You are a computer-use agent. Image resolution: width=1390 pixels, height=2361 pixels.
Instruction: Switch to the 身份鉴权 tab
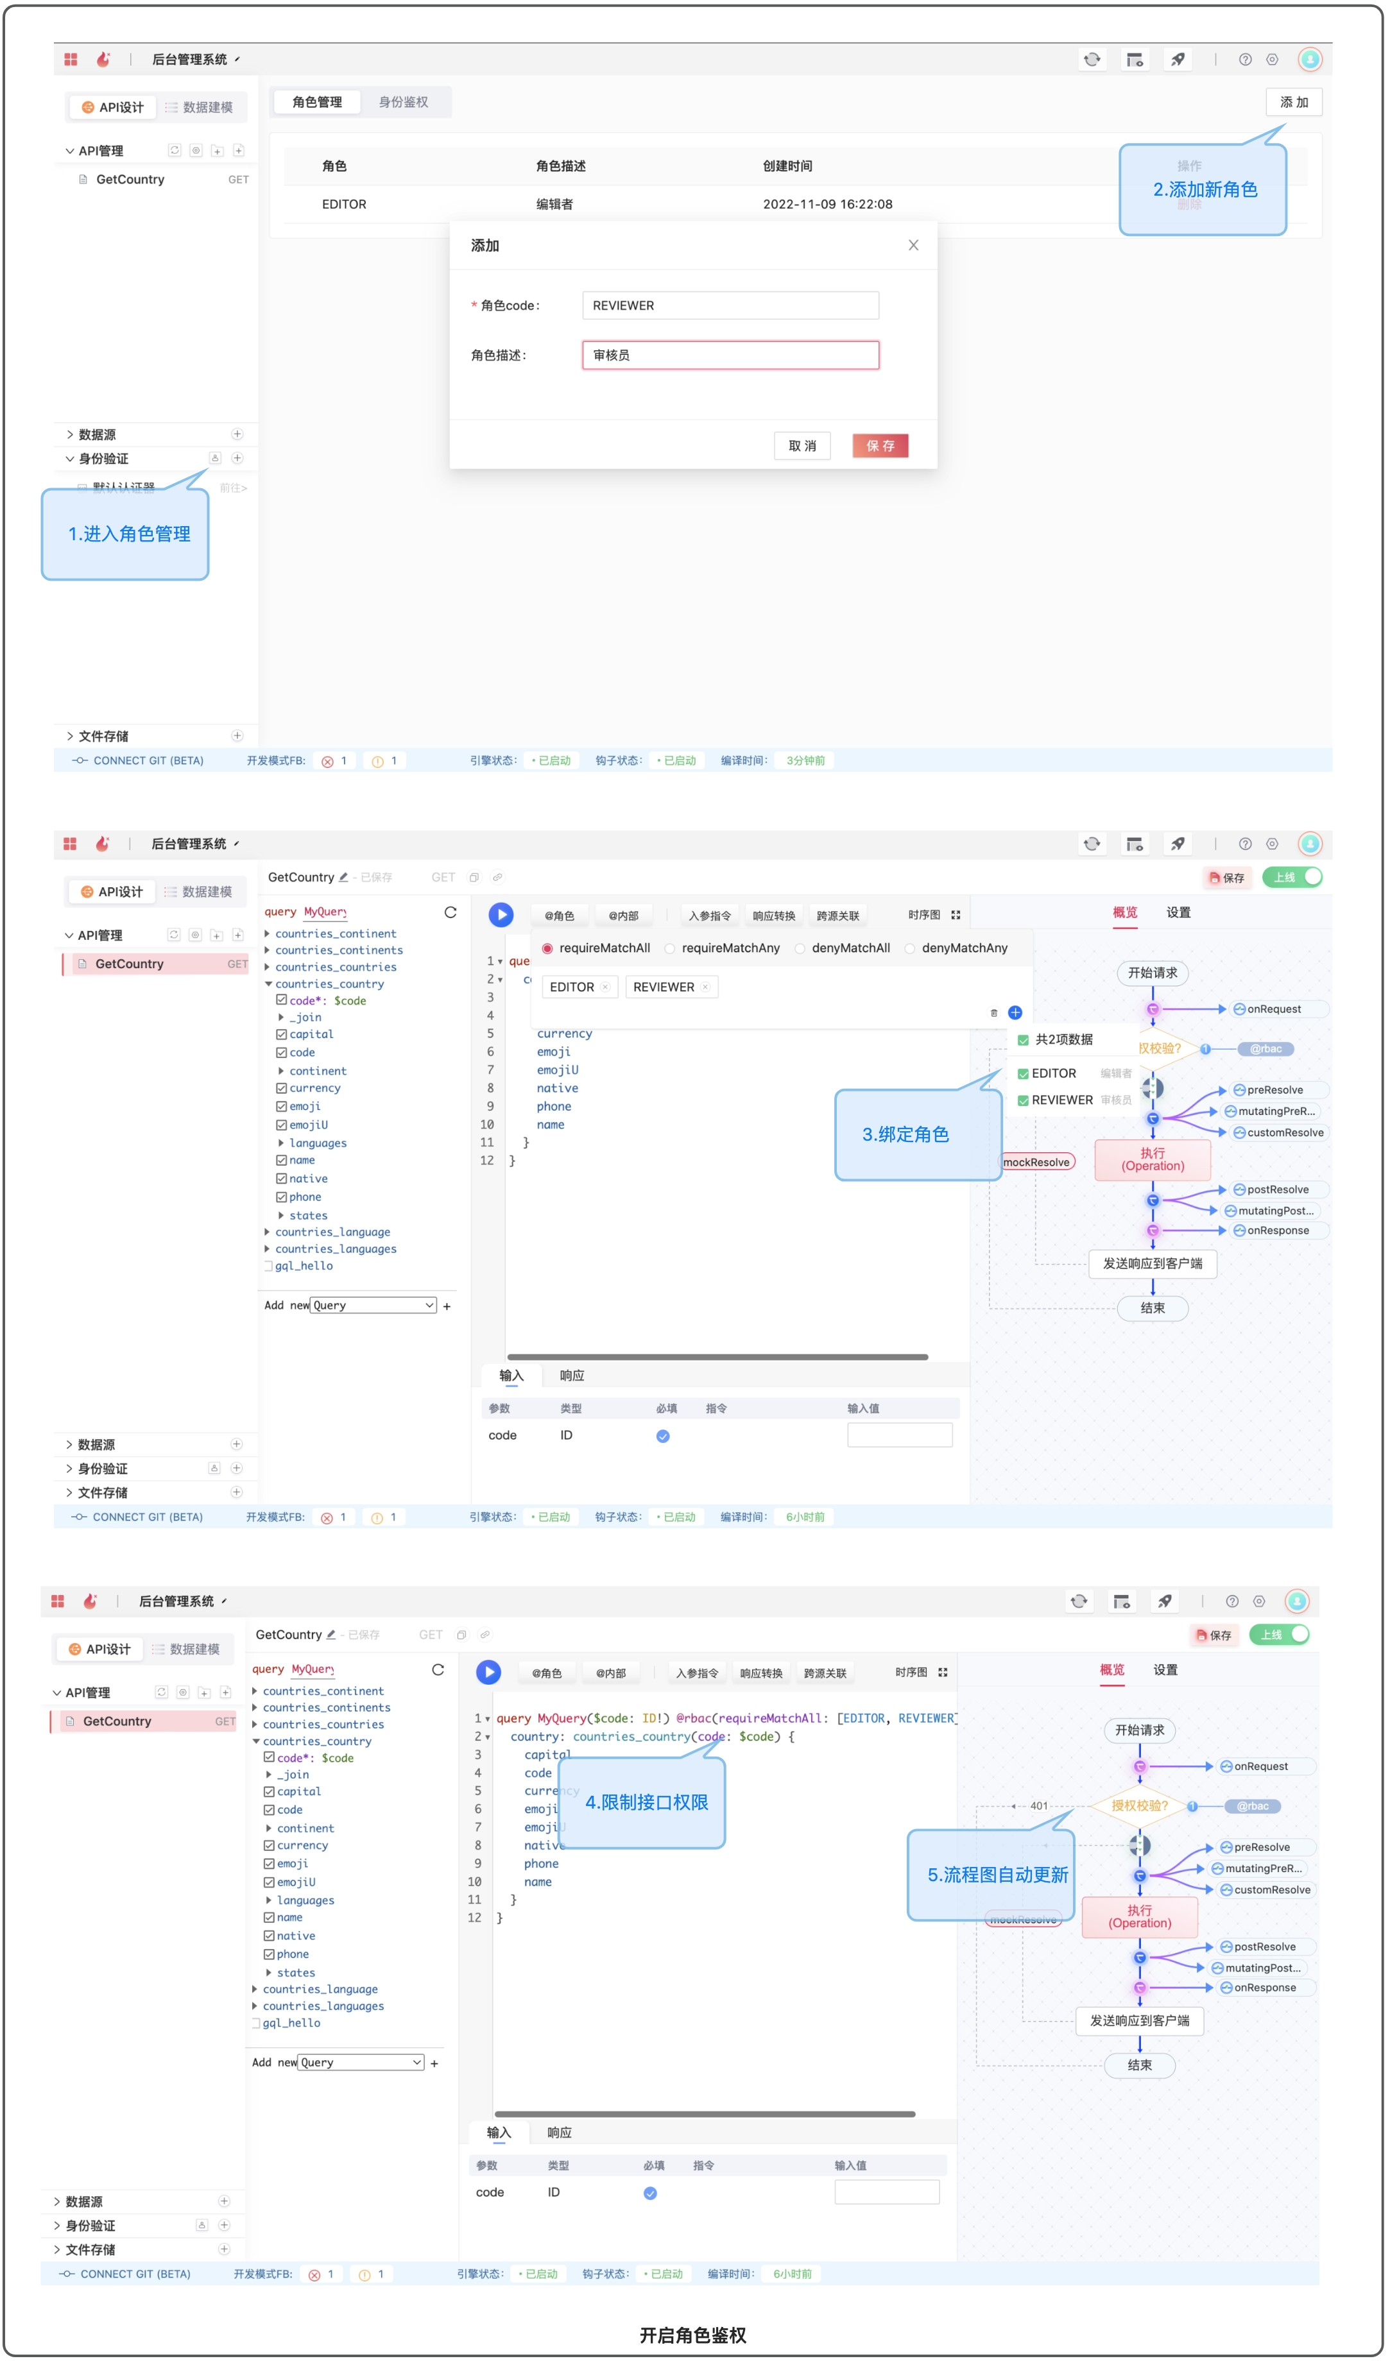tap(403, 102)
